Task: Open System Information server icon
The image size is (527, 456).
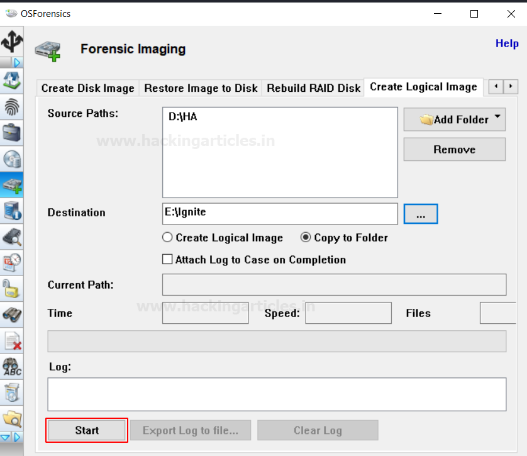Action: pos(12,211)
